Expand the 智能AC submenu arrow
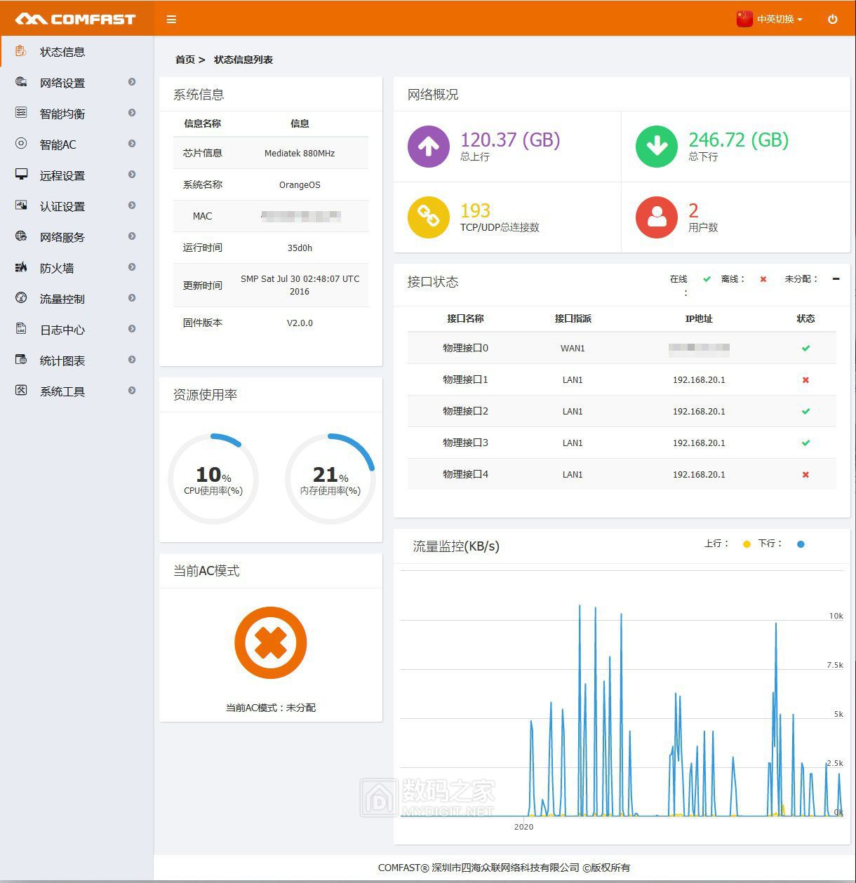This screenshot has height=883, width=856. click(x=132, y=144)
